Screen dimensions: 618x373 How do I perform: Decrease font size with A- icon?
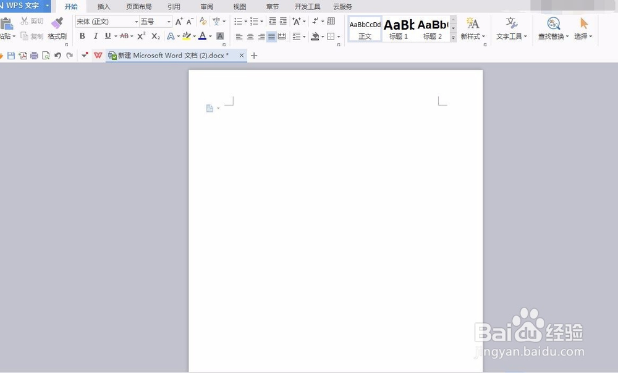tap(190, 21)
